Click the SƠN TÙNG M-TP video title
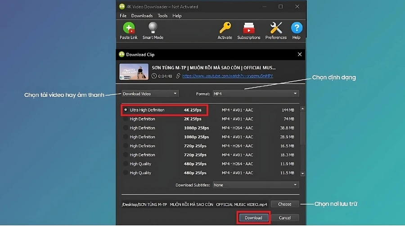The image size is (405, 227). pyautogui.click(x=214, y=68)
